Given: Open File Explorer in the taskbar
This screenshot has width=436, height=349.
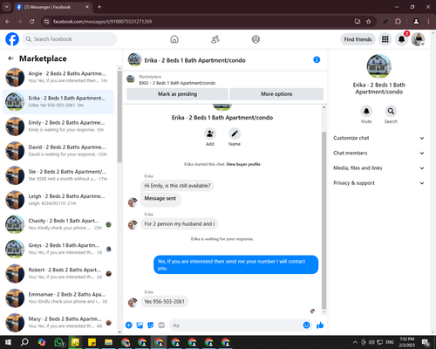Looking at the screenshot, I should [108, 342].
